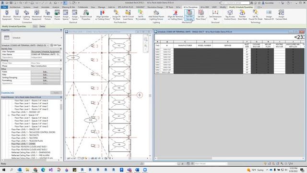Screen dimensions: 307x173
Task: Click the search keyword input box
Action: [235, 3]
